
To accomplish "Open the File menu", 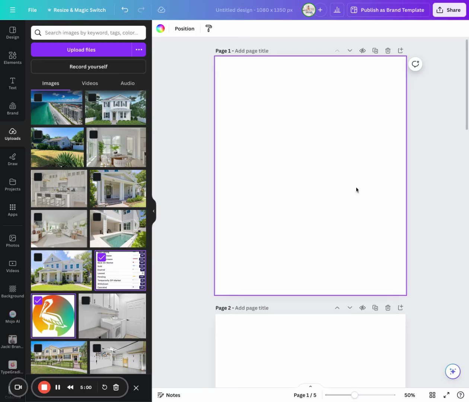I will (x=32, y=10).
